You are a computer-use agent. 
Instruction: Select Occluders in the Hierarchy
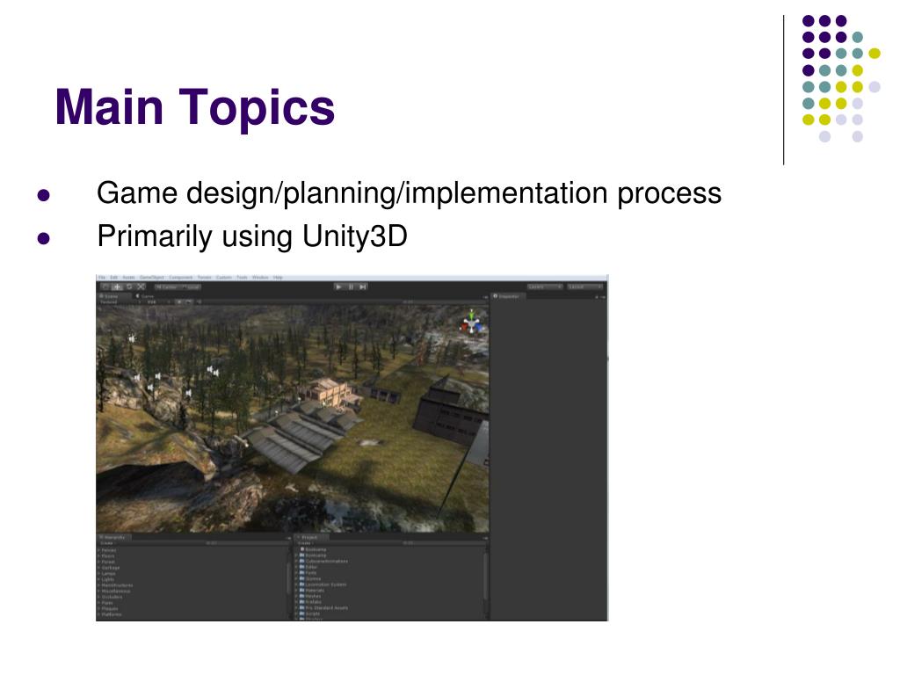[112, 597]
